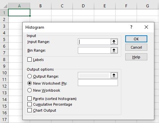159x123 pixels.
Task: Select column D header
Action: (x=83, y=6)
